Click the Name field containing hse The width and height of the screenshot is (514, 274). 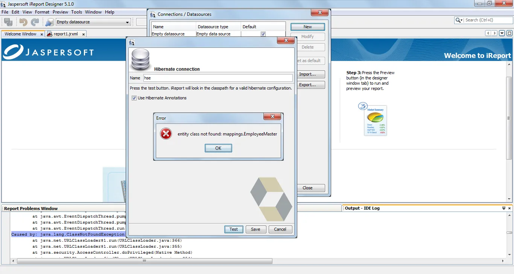pyautogui.click(x=218, y=78)
